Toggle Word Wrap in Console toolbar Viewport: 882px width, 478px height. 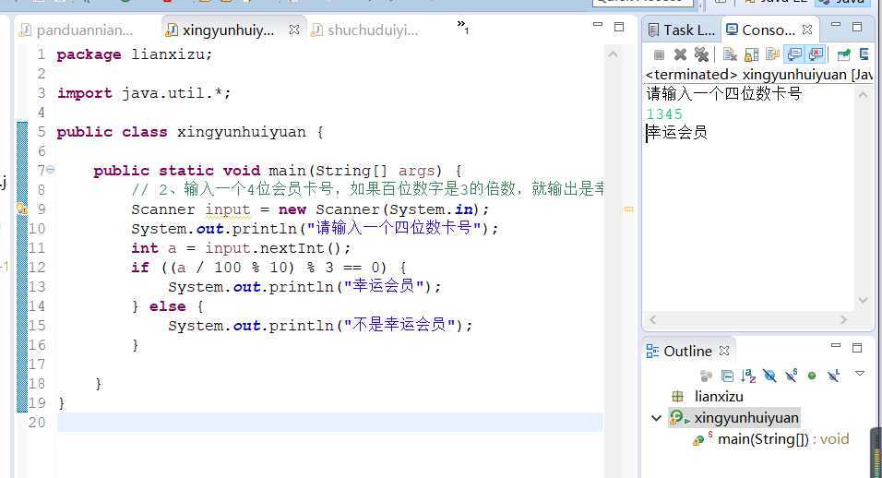coord(772,54)
